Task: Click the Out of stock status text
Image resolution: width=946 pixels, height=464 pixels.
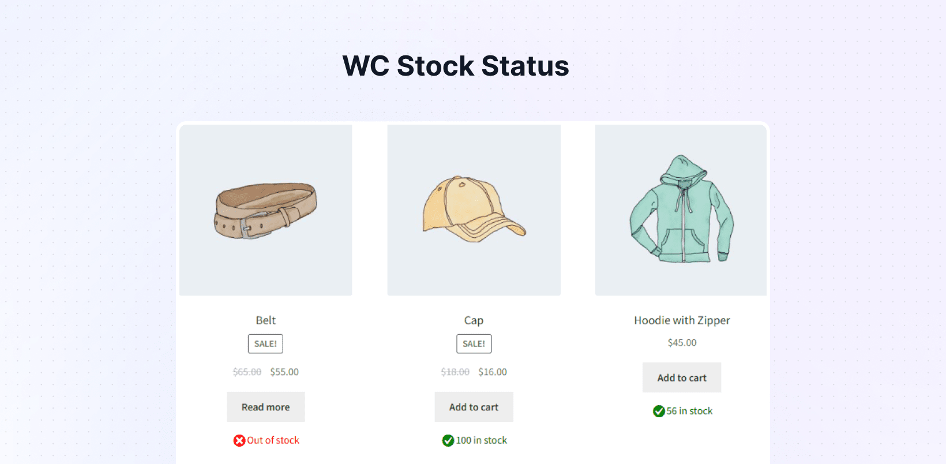Action: [x=273, y=440]
